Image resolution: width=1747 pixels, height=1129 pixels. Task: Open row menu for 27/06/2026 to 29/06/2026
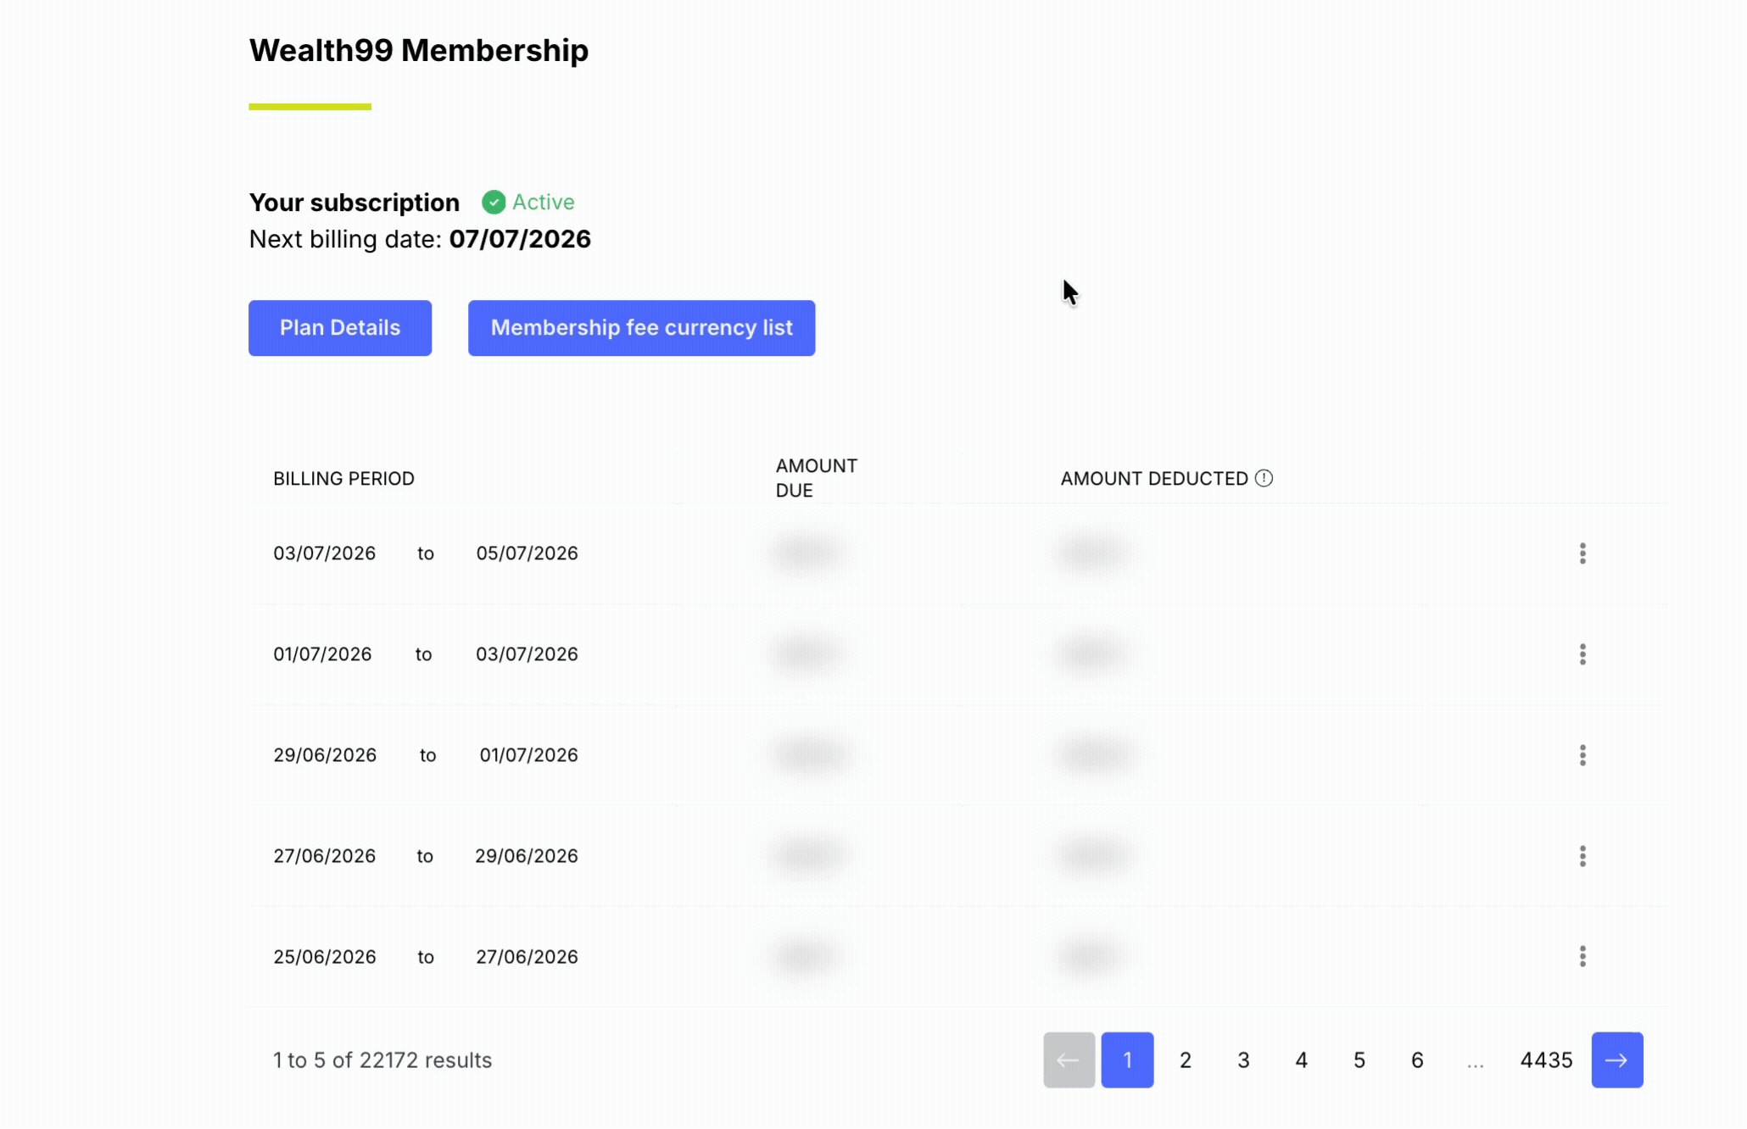(1582, 856)
